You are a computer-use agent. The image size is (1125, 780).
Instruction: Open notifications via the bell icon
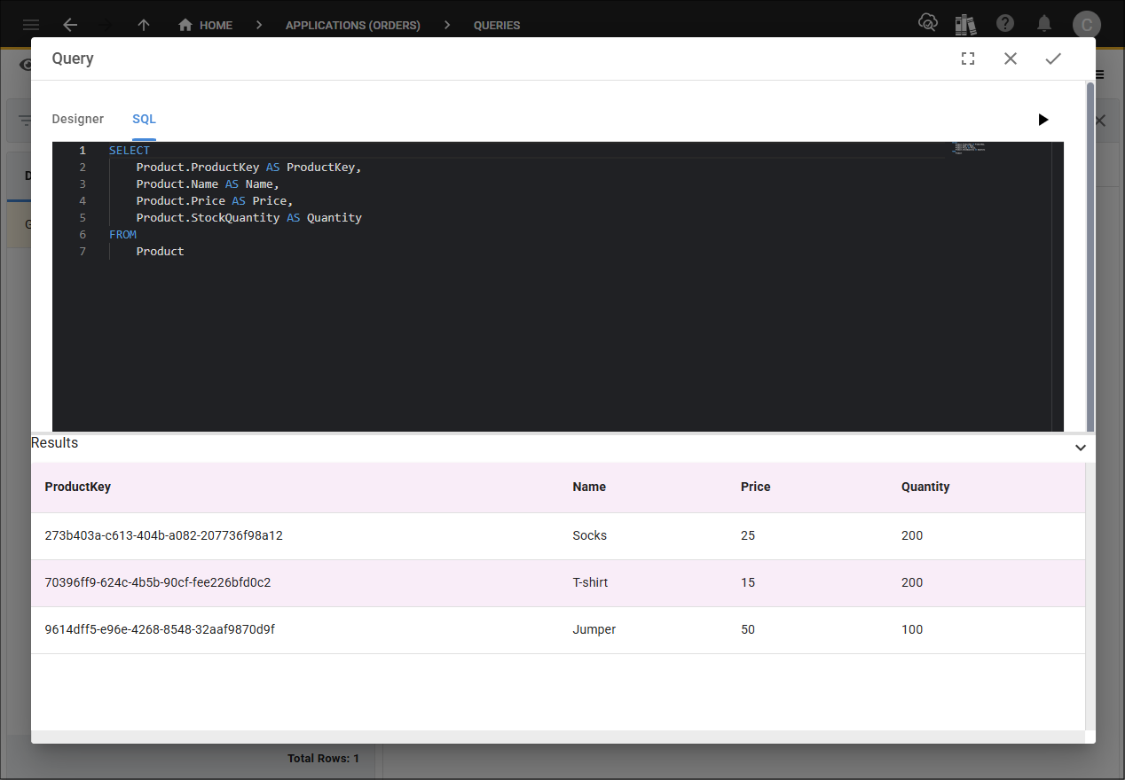pos(1044,24)
